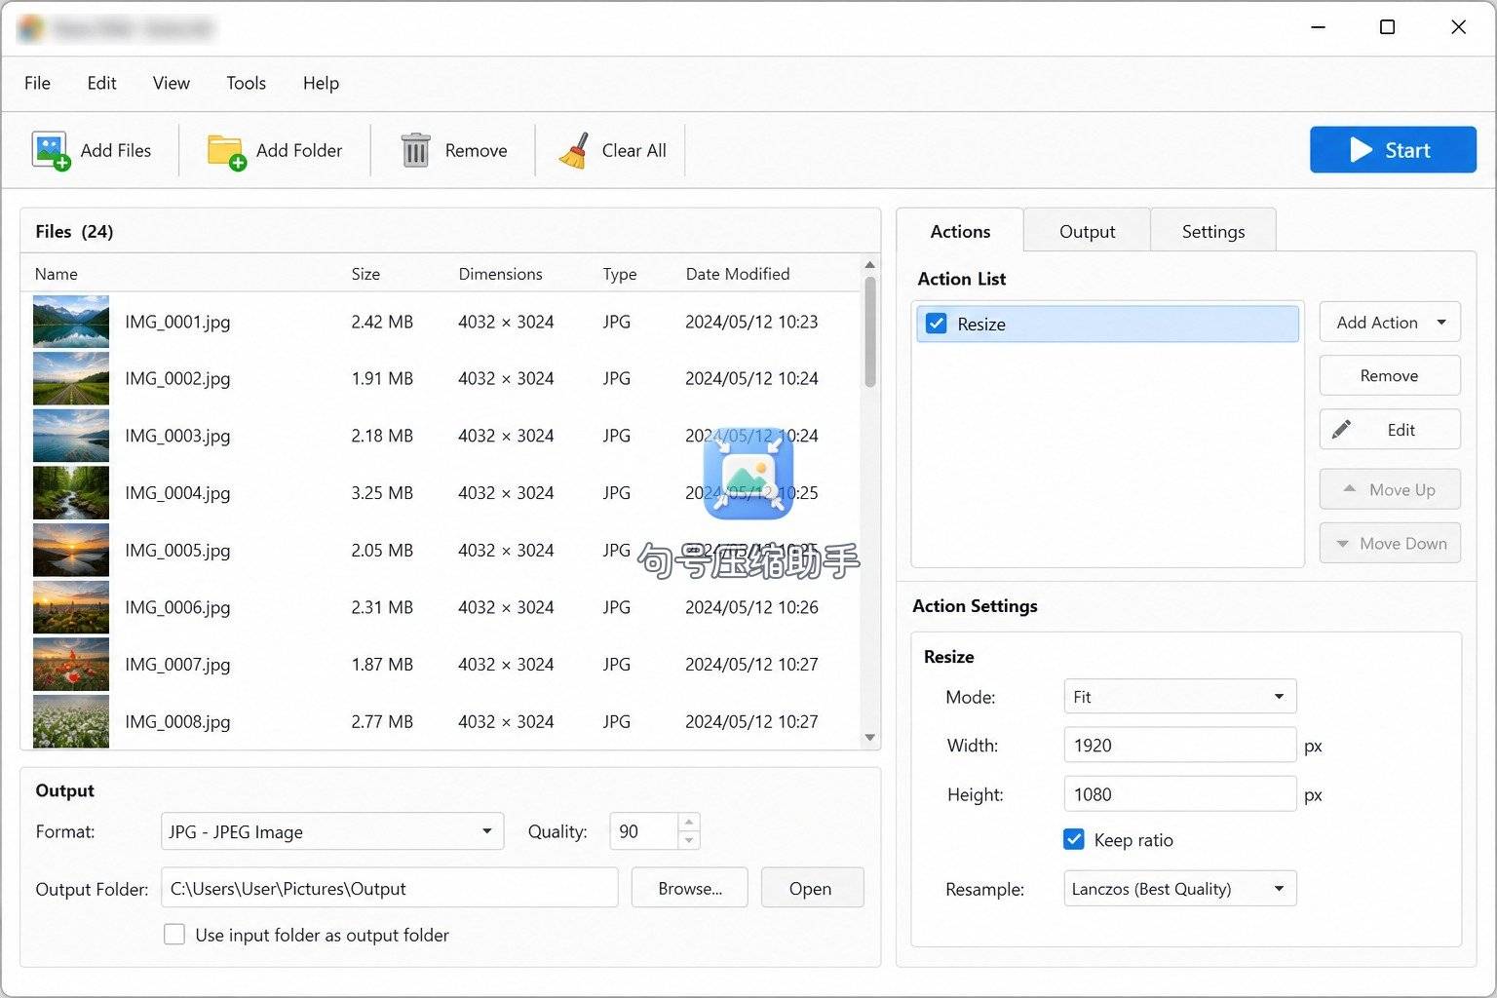Viewport: 1497px width, 998px height.
Task: Click the pencil icon on Edit button
Action: click(x=1342, y=430)
